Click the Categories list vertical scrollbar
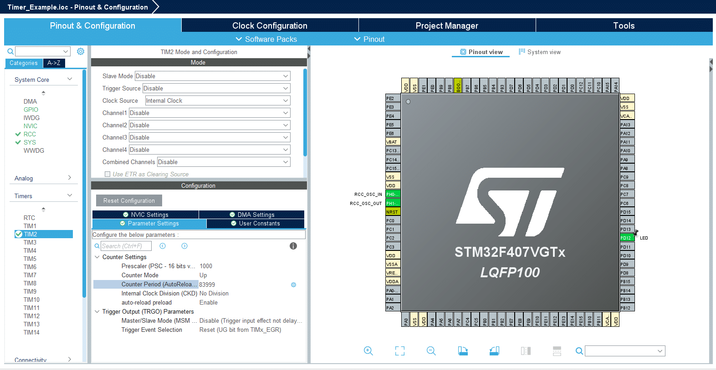This screenshot has width=716, height=370. 84,183
